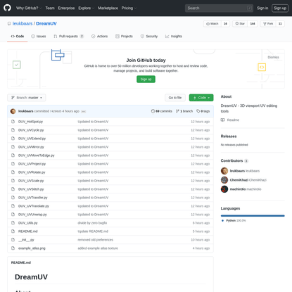
Task: Open the Why GitHub? dropdown menu
Action: [x=29, y=8]
